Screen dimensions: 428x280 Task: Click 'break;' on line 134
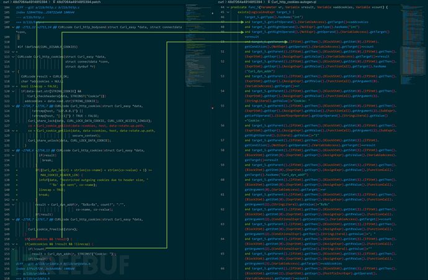pyautogui.click(x=48, y=160)
